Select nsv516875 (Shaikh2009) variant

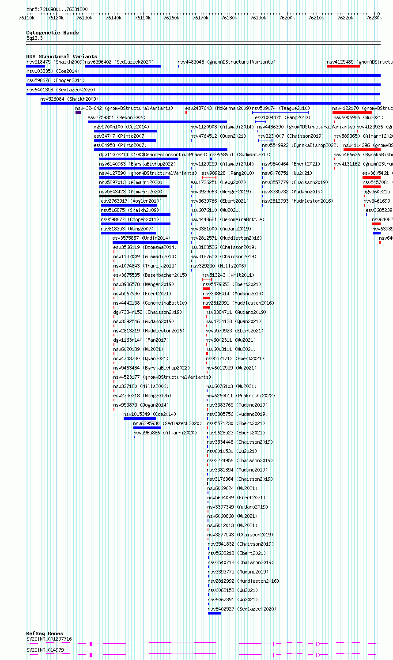130,211
